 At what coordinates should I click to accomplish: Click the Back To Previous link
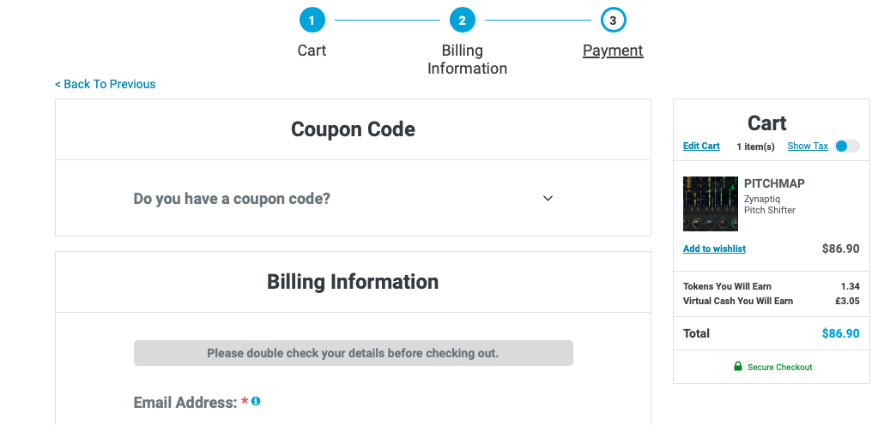point(106,84)
